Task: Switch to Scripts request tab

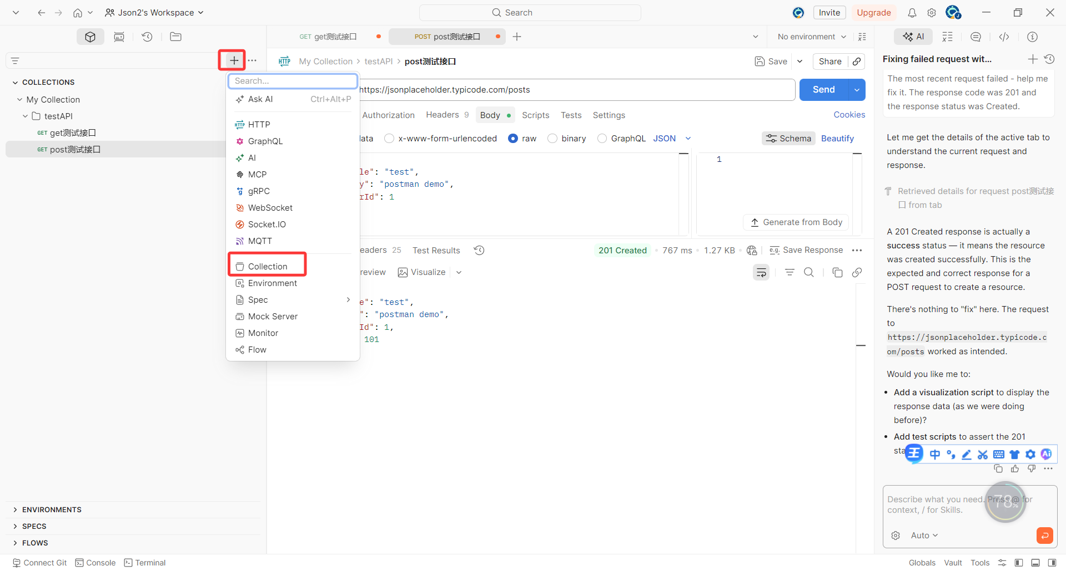Action: point(535,115)
